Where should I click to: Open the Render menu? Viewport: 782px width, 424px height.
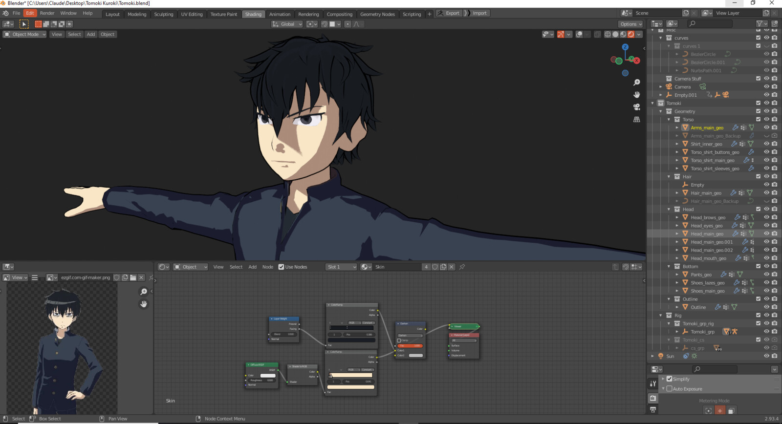click(x=47, y=13)
